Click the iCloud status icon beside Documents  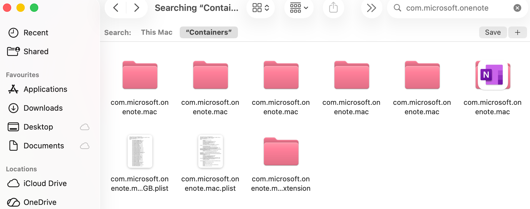(85, 146)
